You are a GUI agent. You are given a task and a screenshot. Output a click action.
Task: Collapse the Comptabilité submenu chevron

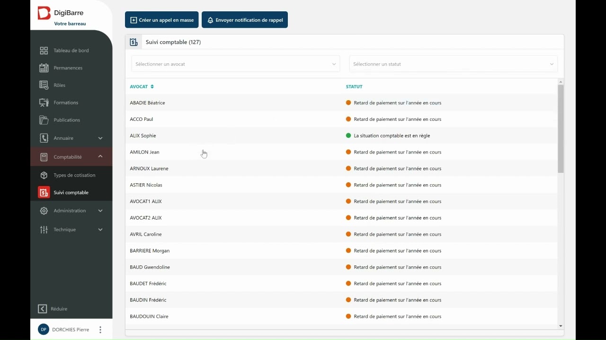coord(100,157)
